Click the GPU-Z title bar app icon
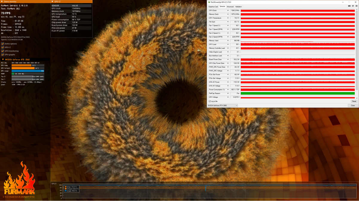Screen dimensions: 359x201 209,2
